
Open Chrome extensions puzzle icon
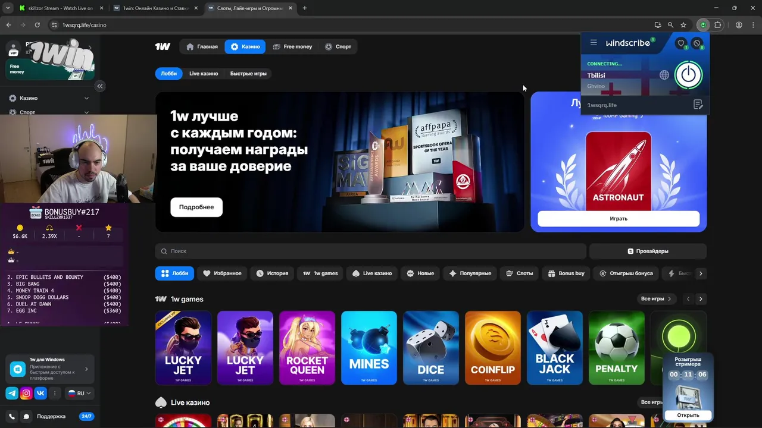[718, 25]
